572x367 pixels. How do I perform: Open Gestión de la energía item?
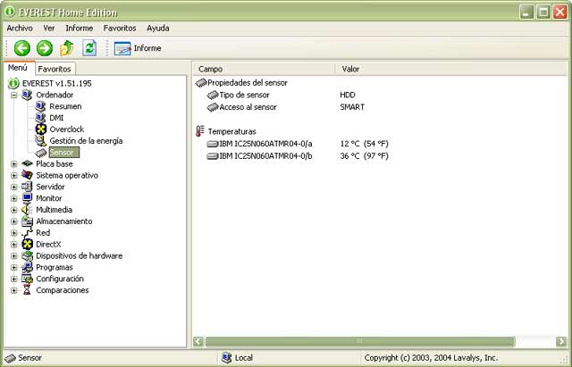point(86,141)
